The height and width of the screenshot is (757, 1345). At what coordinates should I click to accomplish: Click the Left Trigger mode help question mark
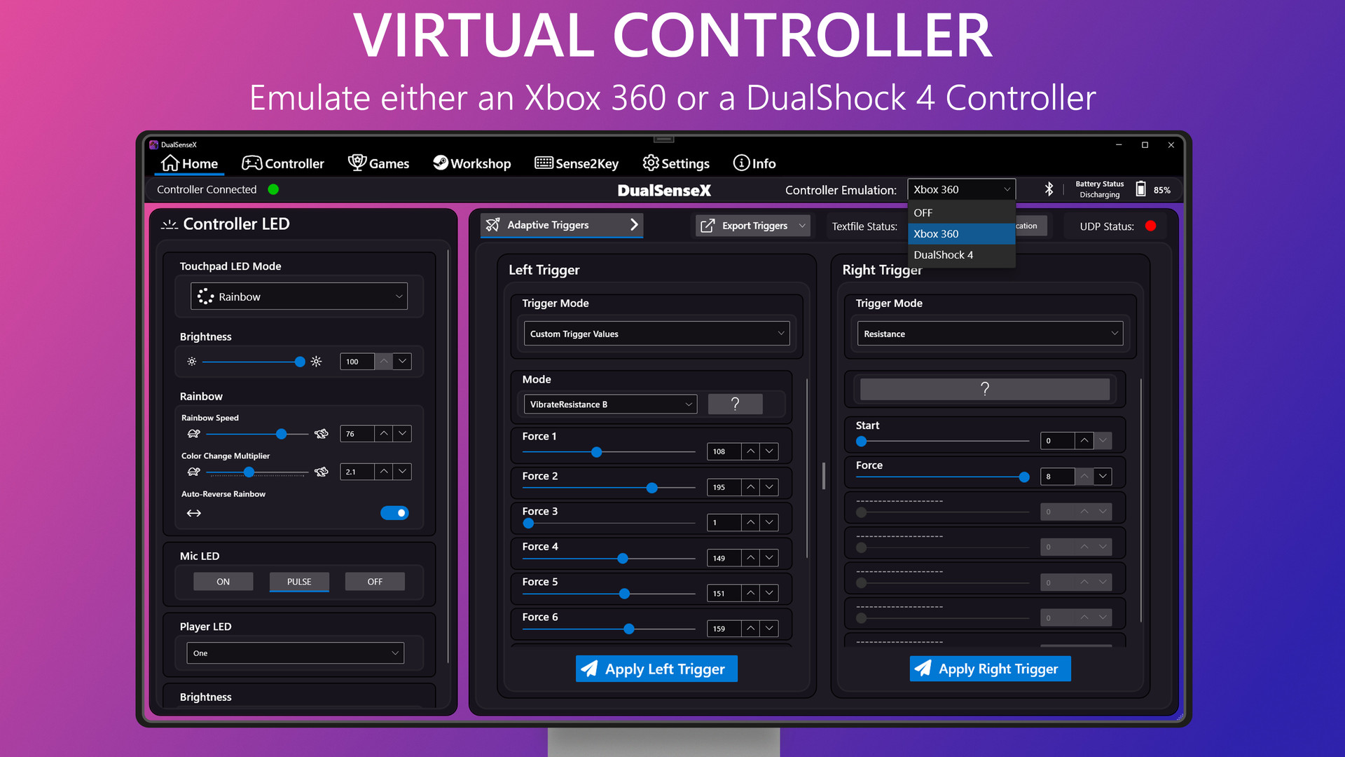pyautogui.click(x=735, y=404)
